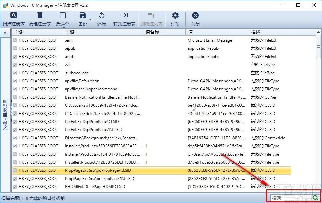
Task: Uncheck the .eml registry entry checkbox
Action: 14,40
